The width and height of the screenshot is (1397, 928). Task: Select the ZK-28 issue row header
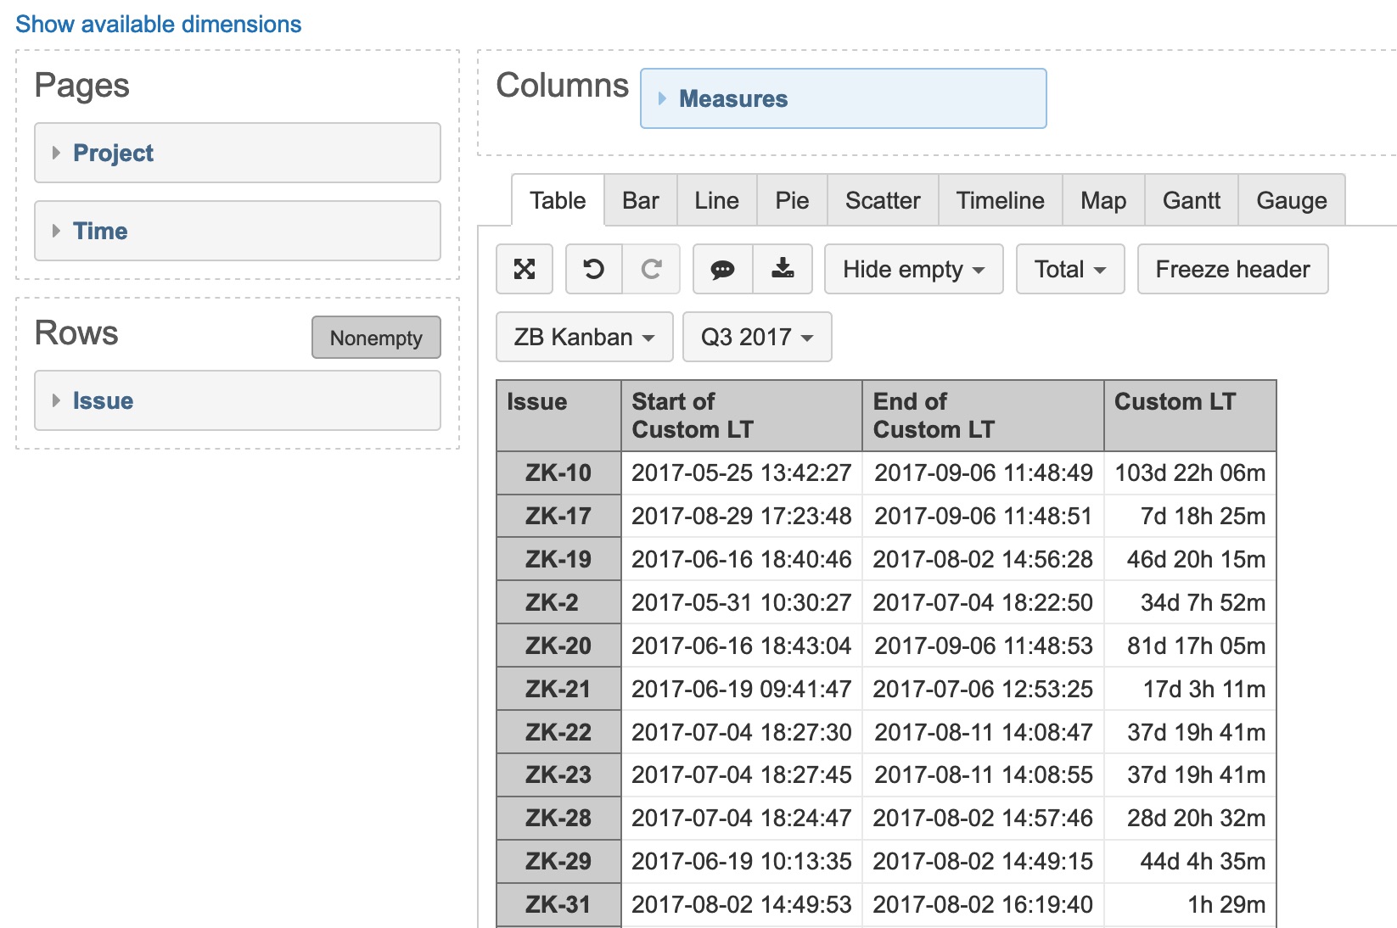[558, 818]
